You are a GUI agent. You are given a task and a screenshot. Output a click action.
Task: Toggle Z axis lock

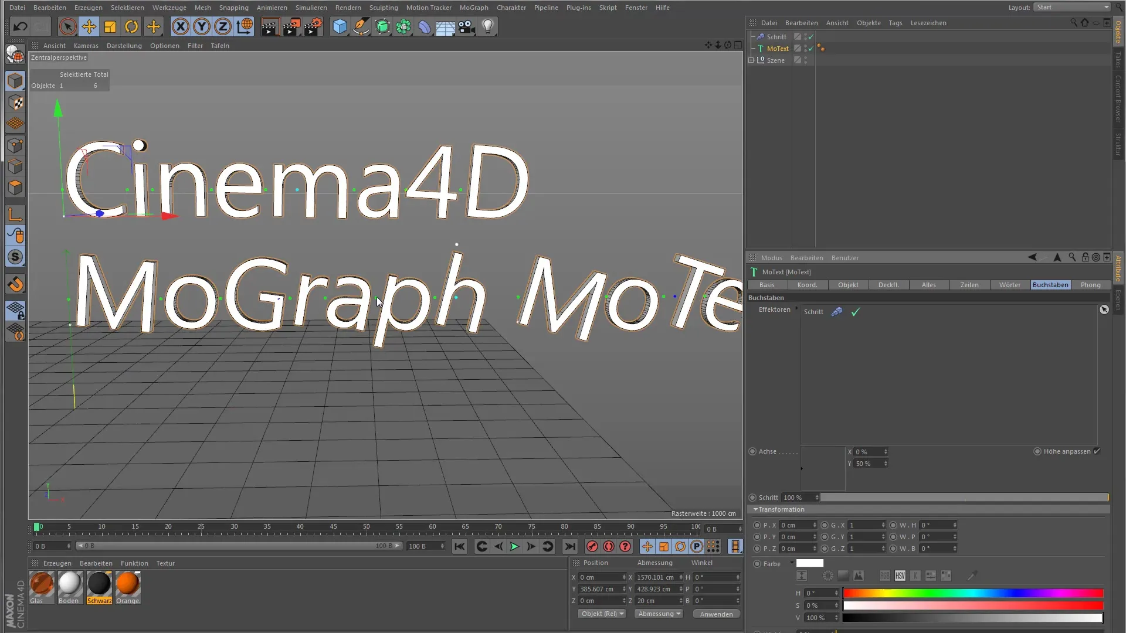point(223,26)
